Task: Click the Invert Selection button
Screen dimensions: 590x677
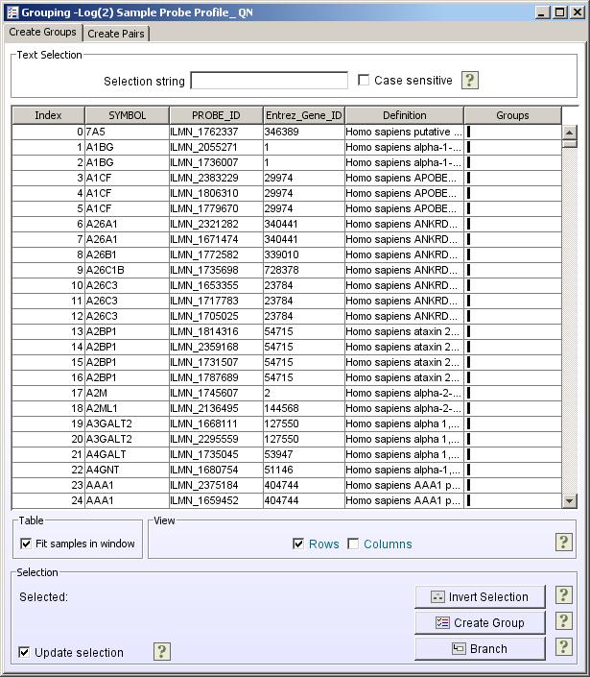Action: (x=480, y=596)
